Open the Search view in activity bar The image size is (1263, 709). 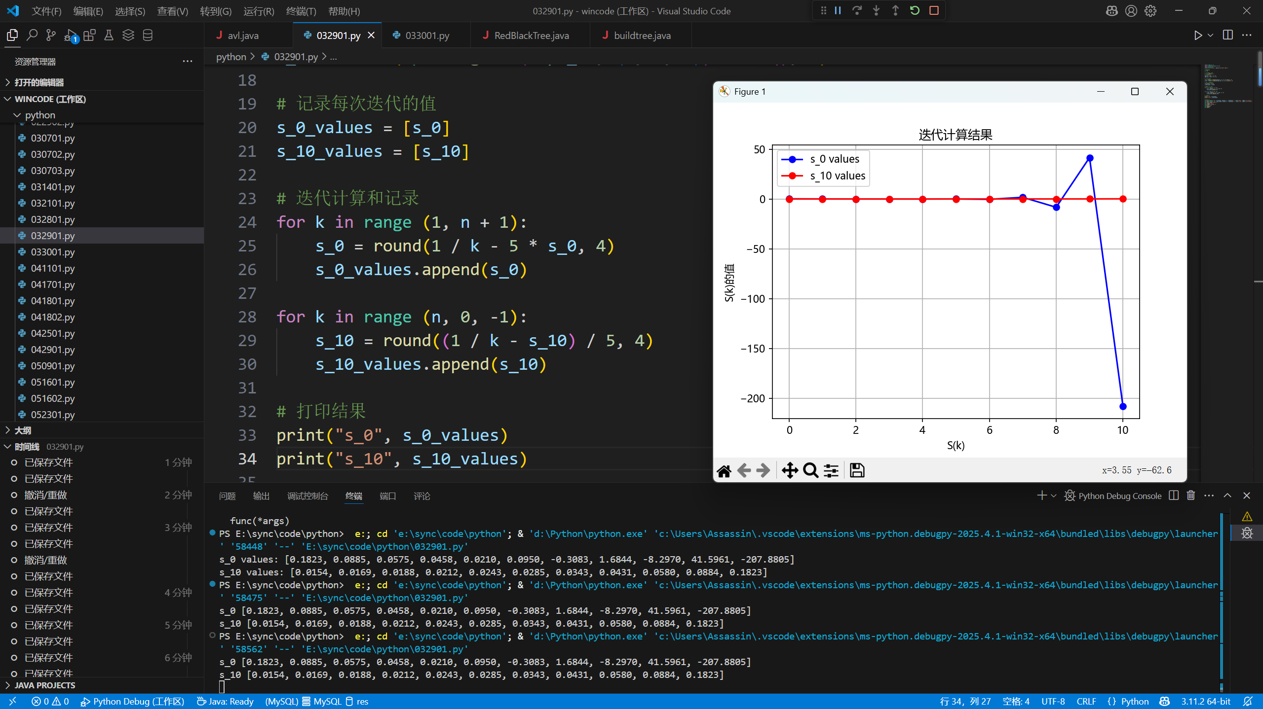click(32, 35)
